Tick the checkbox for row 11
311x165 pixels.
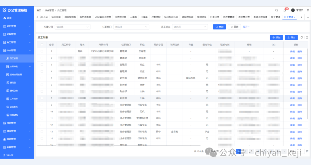42,118
